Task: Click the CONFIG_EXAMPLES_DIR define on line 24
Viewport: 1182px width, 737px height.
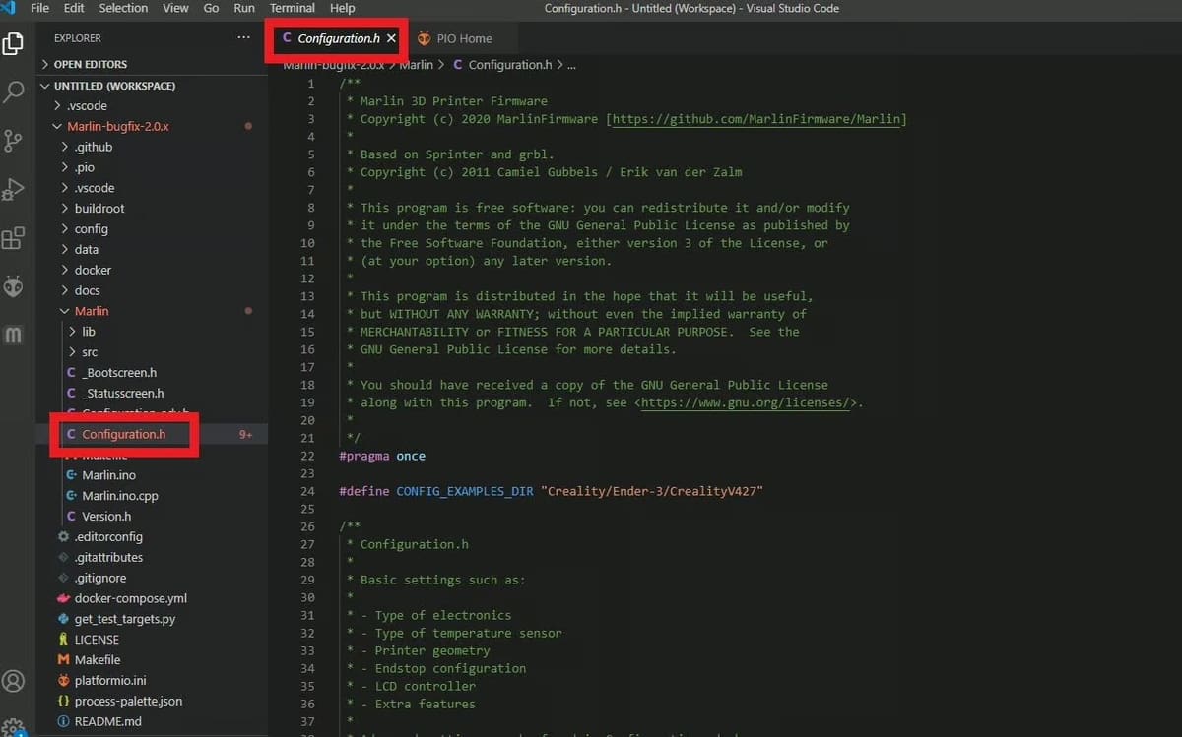Action: click(464, 491)
